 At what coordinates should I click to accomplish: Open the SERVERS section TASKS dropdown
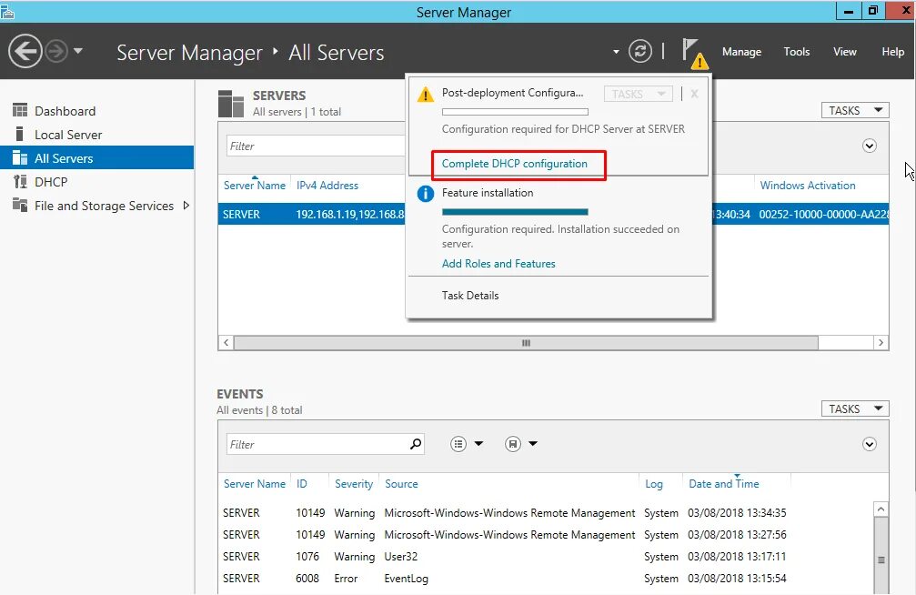pyautogui.click(x=855, y=110)
